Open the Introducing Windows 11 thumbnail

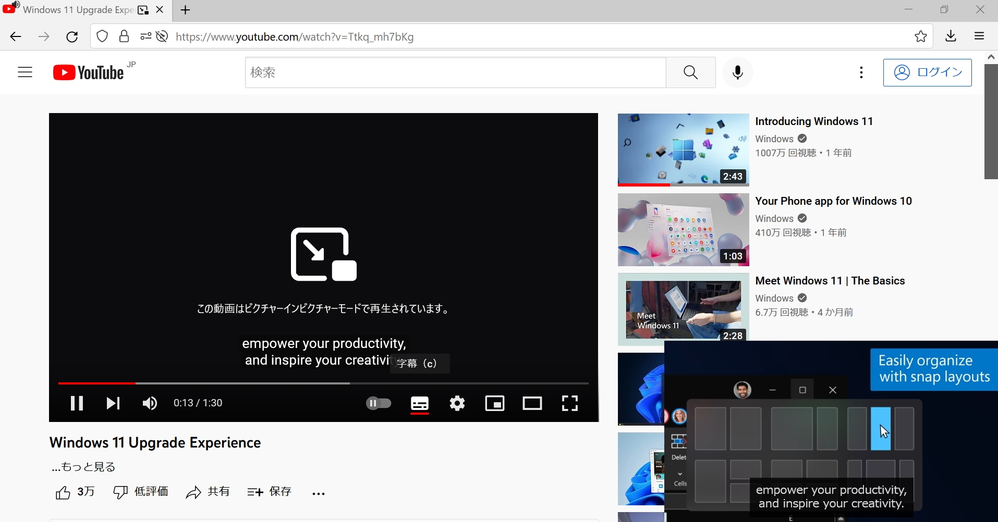[x=682, y=150]
